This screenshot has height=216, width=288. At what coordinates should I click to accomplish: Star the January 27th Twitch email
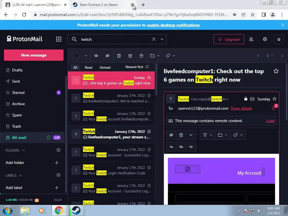149,96
